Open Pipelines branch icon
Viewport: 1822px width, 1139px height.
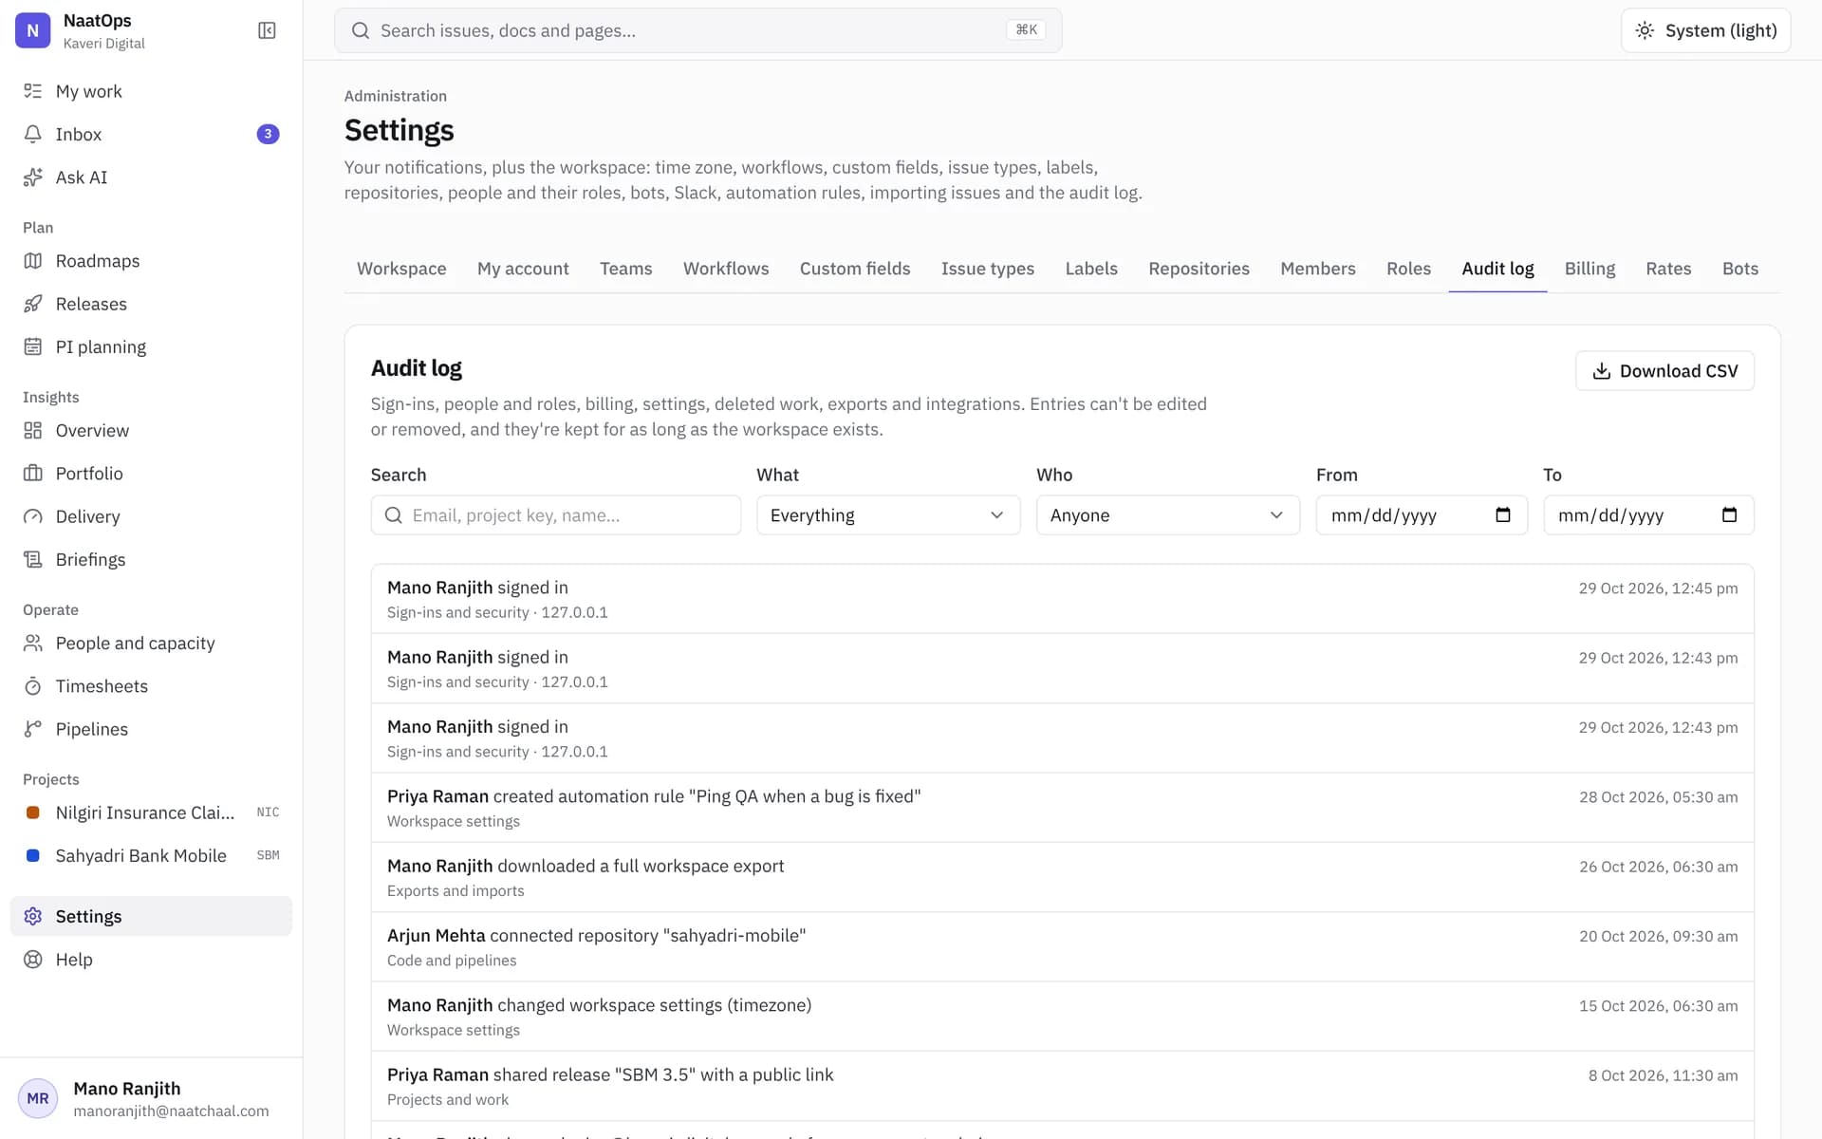33,729
